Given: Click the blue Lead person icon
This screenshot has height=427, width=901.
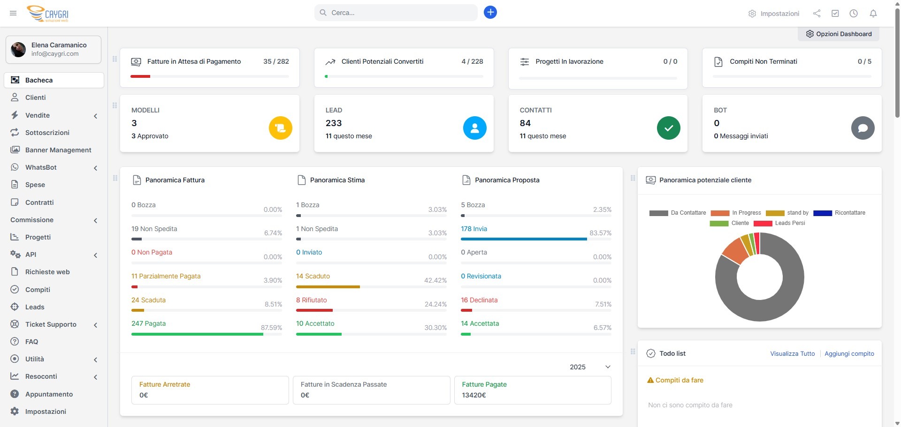Looking at the screenshot, I should click(x=474, y=128).
